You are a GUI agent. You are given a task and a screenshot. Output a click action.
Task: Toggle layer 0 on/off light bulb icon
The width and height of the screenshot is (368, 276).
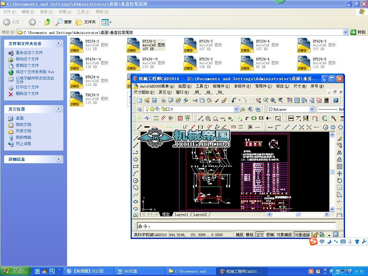pos(147,109)
